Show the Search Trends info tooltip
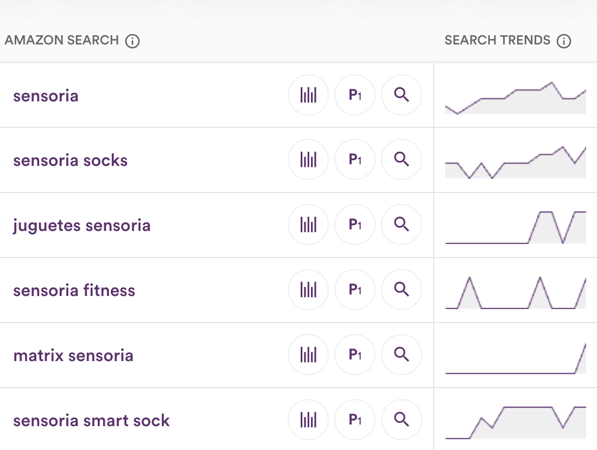 click(564, 41)
